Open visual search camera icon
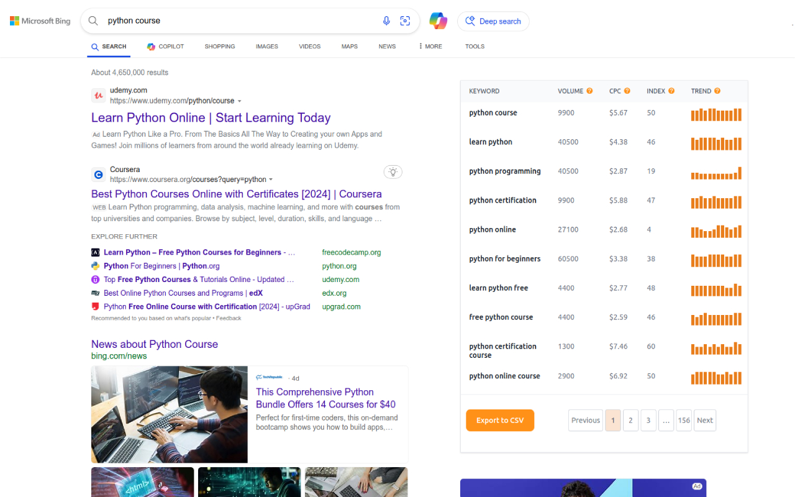The width and height of the screenshot is (795, 497). [405, 21]
